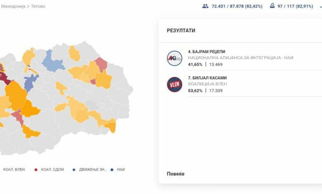322x194 pixels.
Task: Click the VLEN coalition logo
Action: click(x=174, y=84)
